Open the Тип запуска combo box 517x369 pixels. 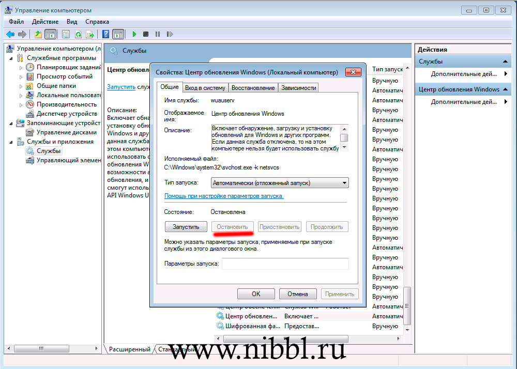[280, 183]
